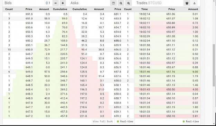Click trade at 18:02:14

(144, 14)
